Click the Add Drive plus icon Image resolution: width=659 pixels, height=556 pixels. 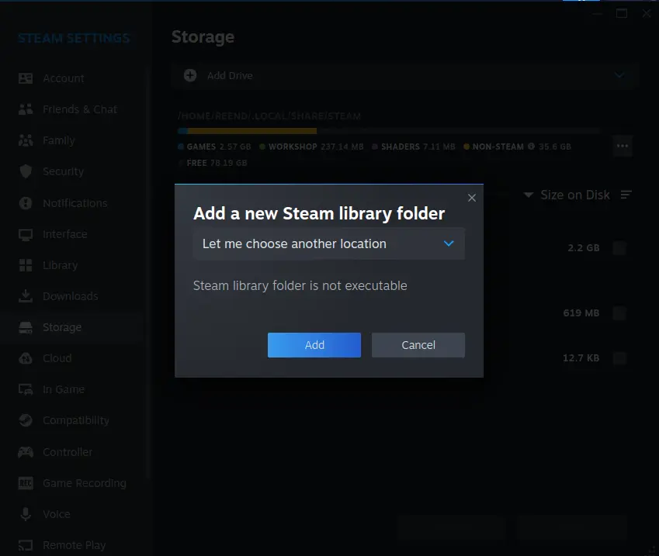pos(190,75)
